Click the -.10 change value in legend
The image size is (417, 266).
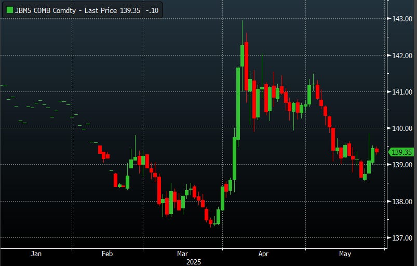point(152,10)
